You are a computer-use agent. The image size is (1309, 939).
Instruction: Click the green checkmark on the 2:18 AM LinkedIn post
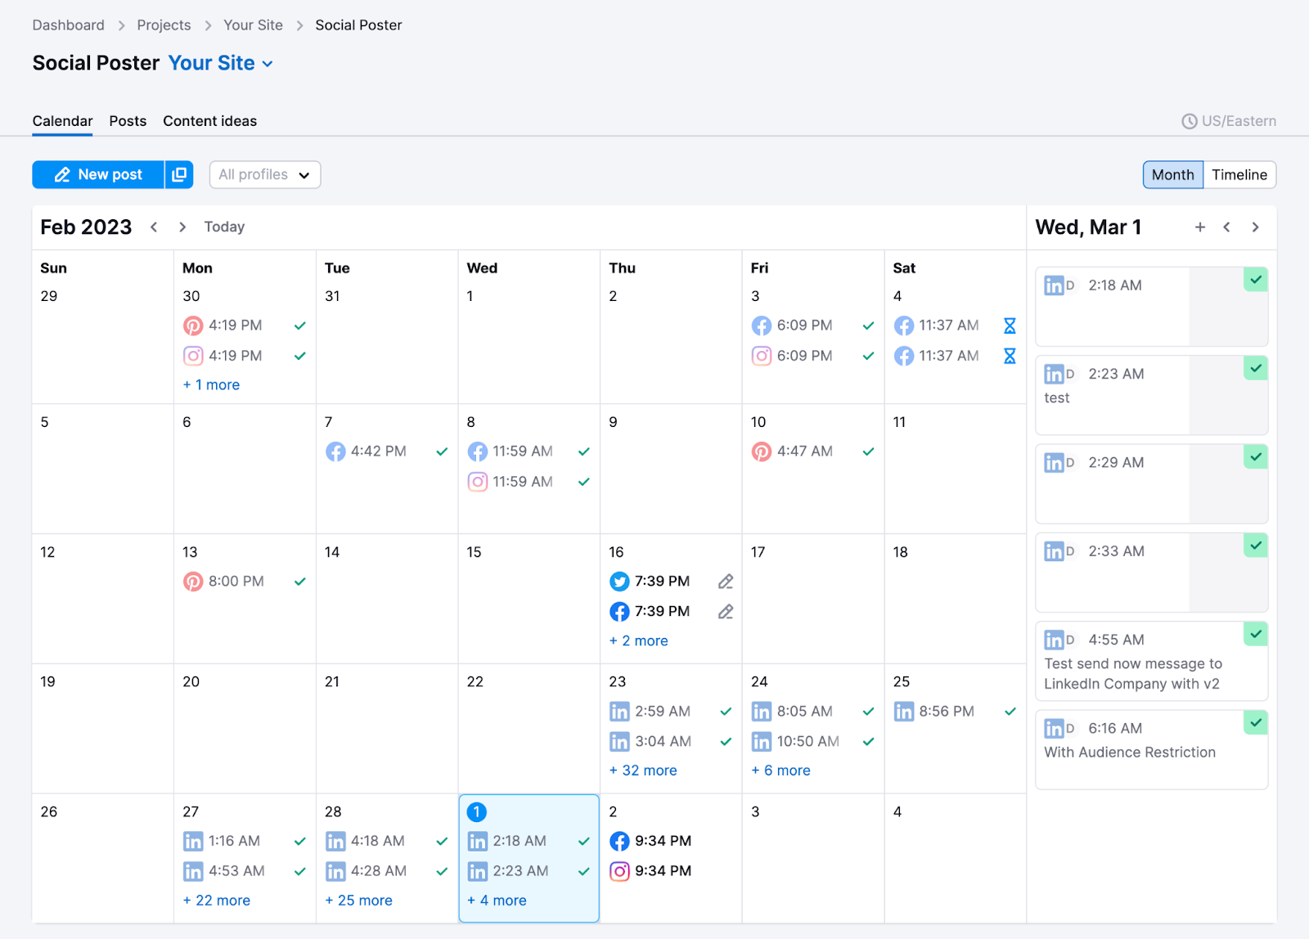(1255, 279)
